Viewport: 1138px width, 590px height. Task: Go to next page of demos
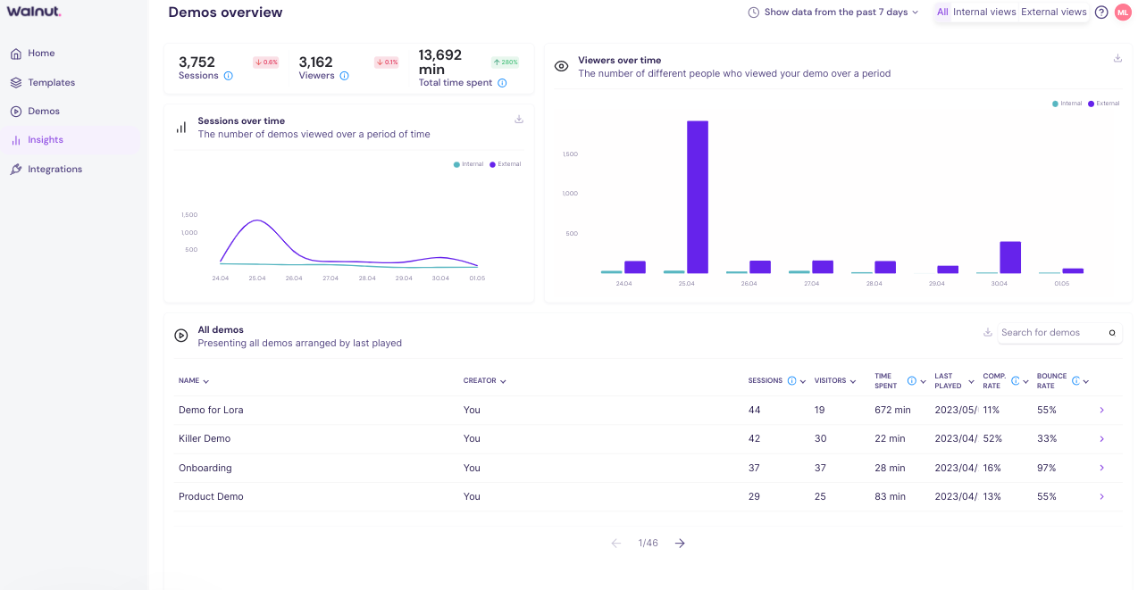pos(680,543)
